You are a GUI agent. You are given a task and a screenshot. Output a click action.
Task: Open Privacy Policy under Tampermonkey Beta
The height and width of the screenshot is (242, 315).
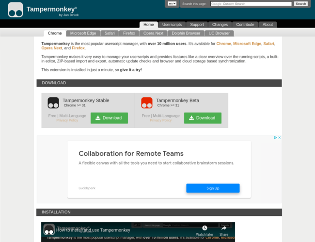pos(161,120)
